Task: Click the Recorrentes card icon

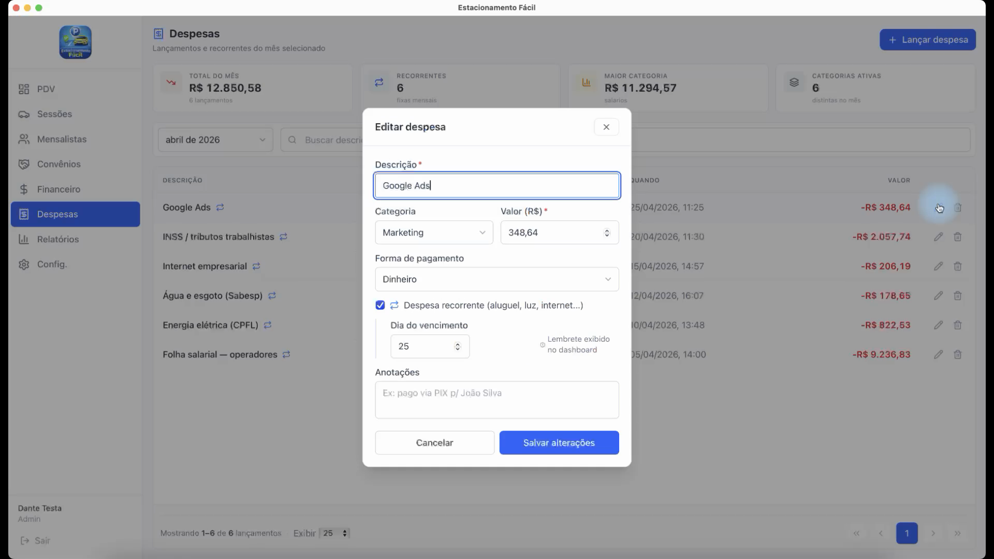Action: pyautogui.click(x=379, y=82)
